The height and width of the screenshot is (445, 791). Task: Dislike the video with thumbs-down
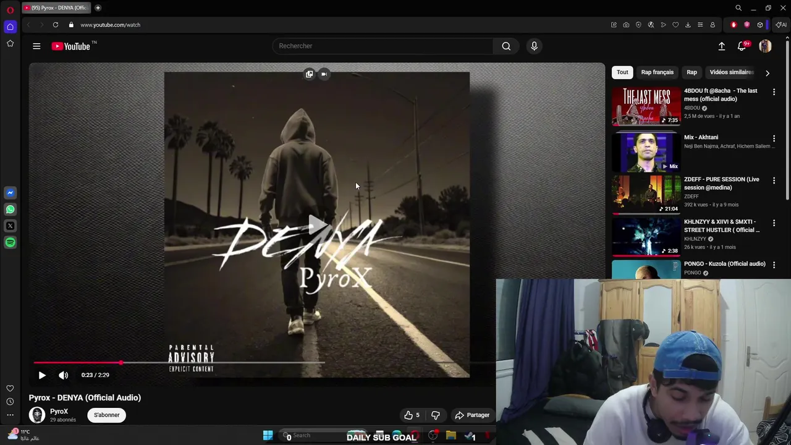click(x=436, y=415)
